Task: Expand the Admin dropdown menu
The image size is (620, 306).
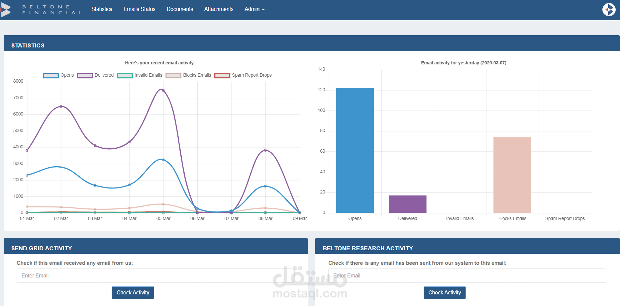Action: coord(255,9)
